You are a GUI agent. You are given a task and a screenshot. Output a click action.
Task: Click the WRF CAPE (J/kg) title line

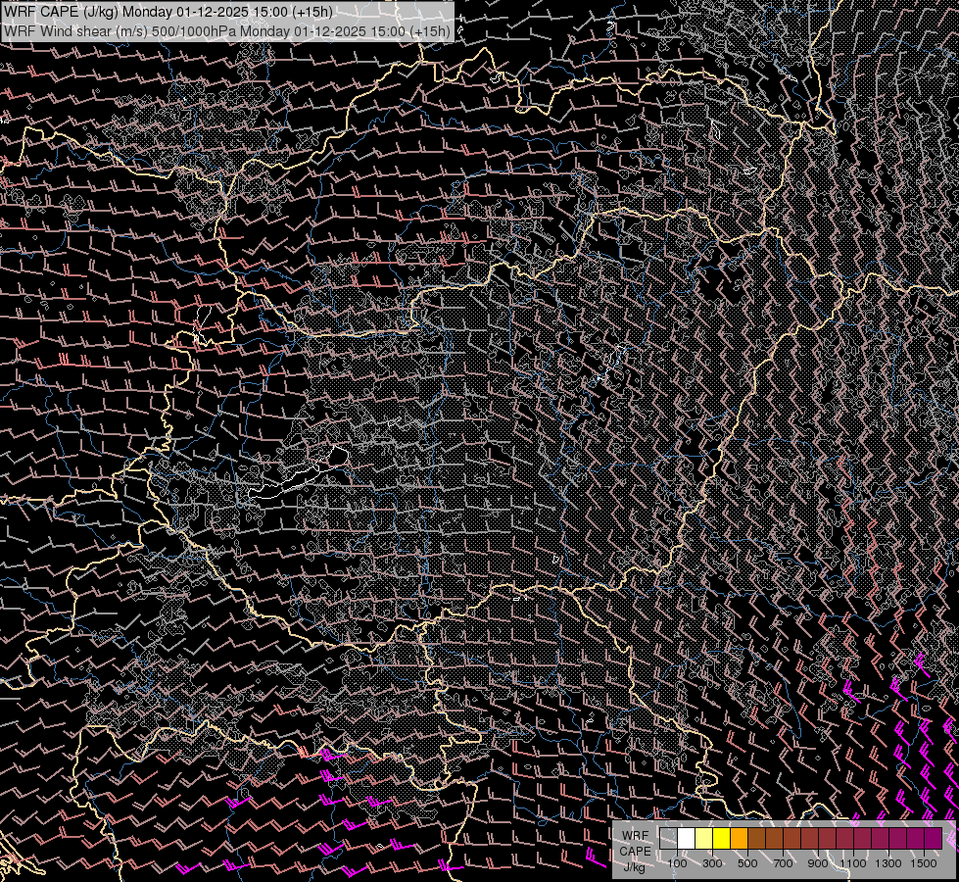[x=167, y=12]
